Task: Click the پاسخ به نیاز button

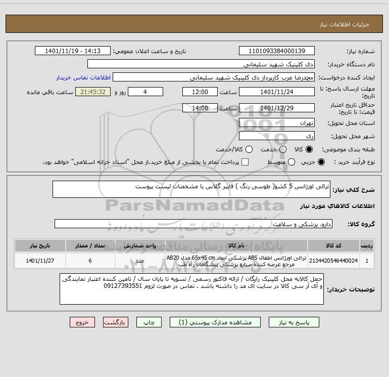Action: tap(294, 322)
